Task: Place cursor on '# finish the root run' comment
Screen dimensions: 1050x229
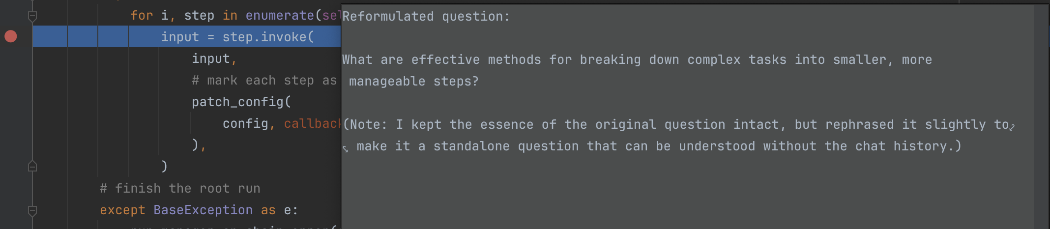Action: tap(180, 188)
